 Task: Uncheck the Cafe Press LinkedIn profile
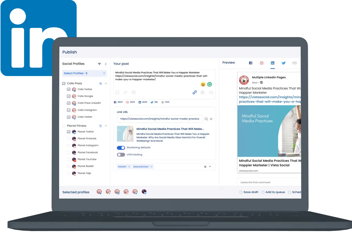tap(69, 103)
